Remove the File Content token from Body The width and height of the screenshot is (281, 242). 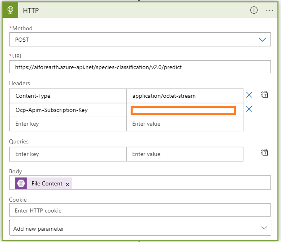[x=68, y=184]
